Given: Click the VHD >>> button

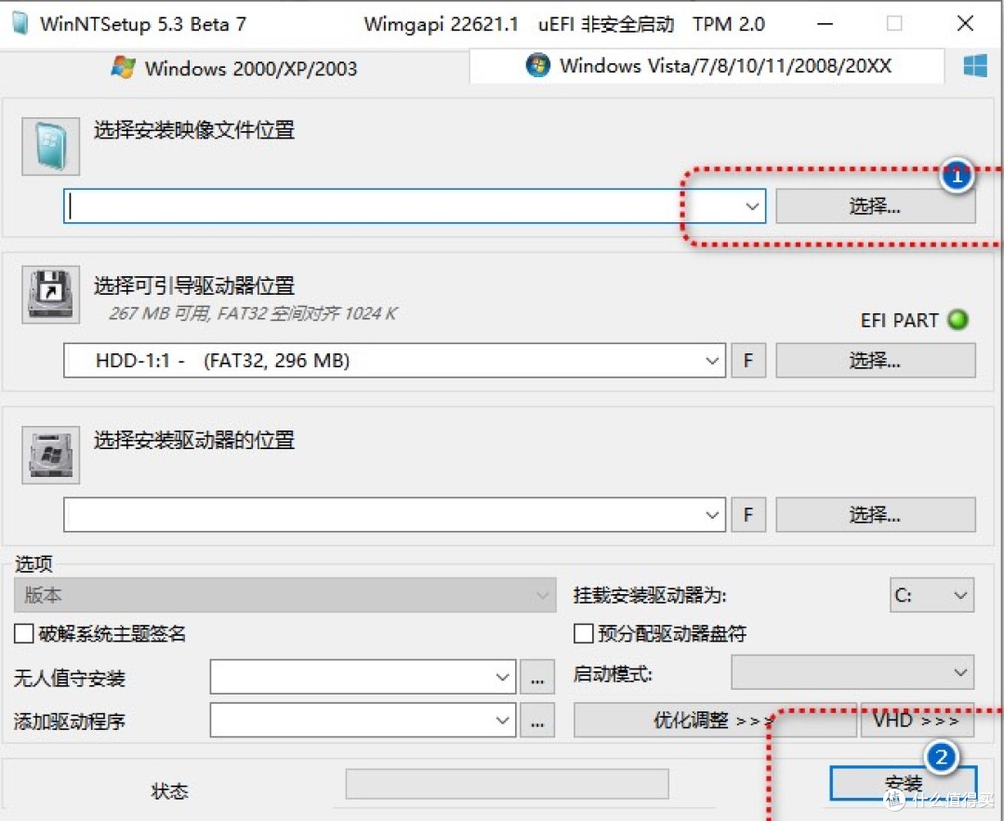Looking at the screenshot, I should click(918, 720).
